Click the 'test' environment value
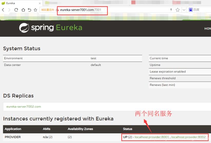211x143 pixels. tap(93, 58)
